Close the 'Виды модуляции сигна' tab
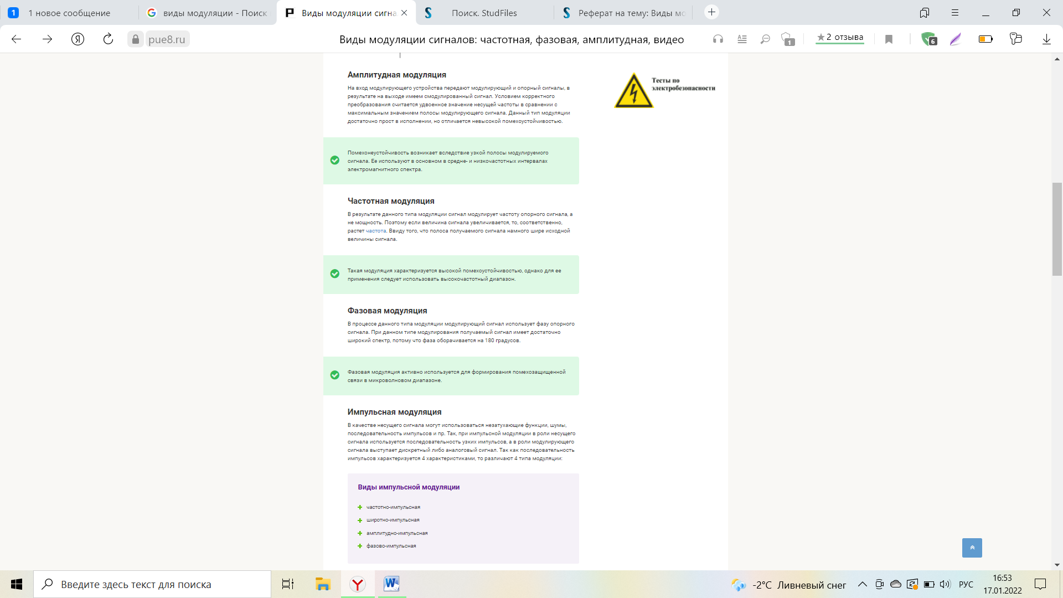 [x=404, y=13]
